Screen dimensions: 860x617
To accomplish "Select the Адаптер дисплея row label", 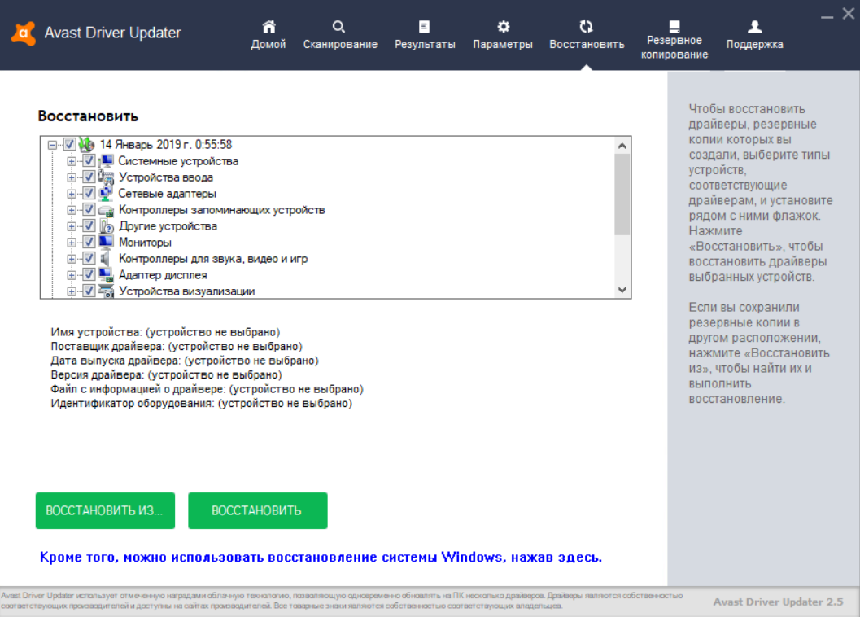I will [163, 274].
